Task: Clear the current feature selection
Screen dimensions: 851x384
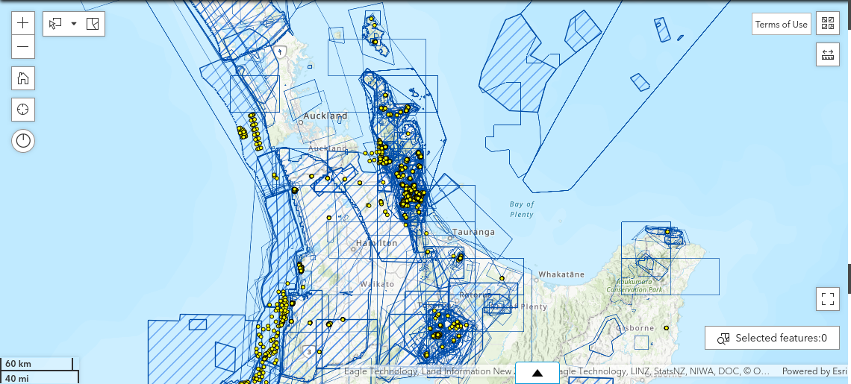Action: pos(93,24)
